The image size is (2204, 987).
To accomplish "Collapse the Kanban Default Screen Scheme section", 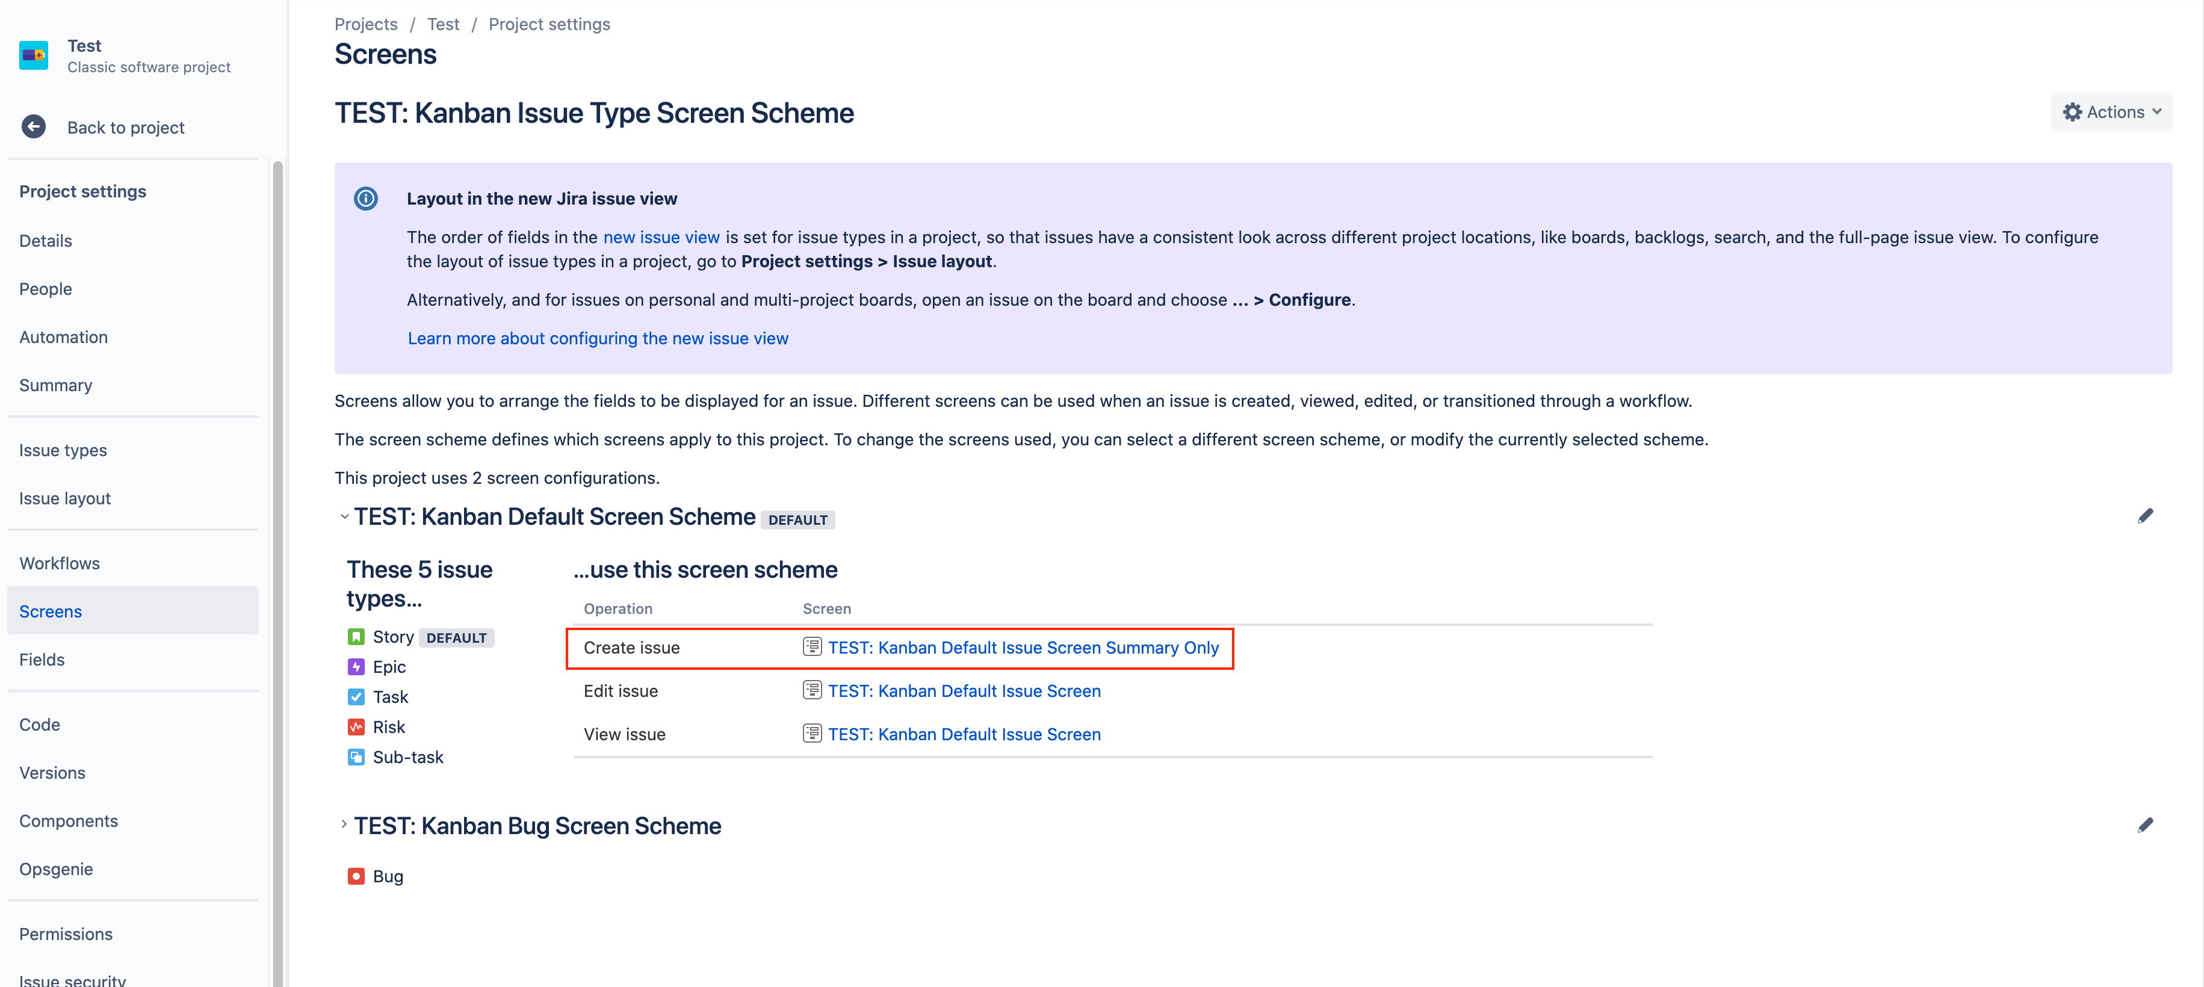I will point(344,516).
